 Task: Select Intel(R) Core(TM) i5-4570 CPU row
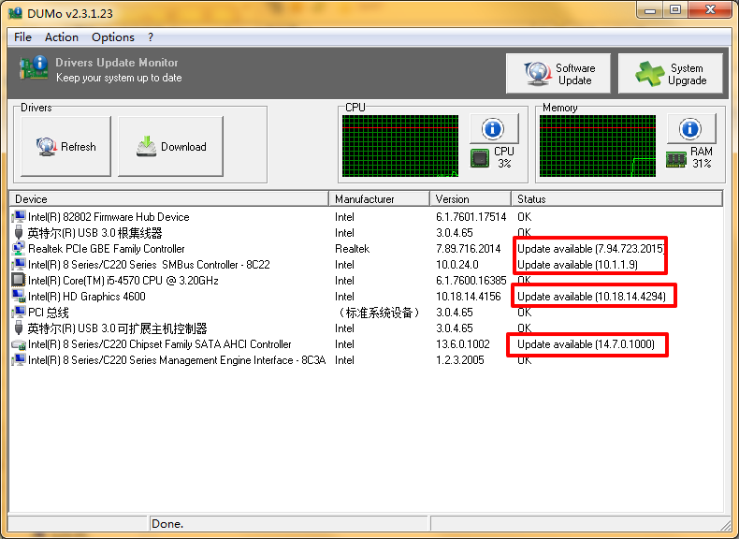coord(123,281)
